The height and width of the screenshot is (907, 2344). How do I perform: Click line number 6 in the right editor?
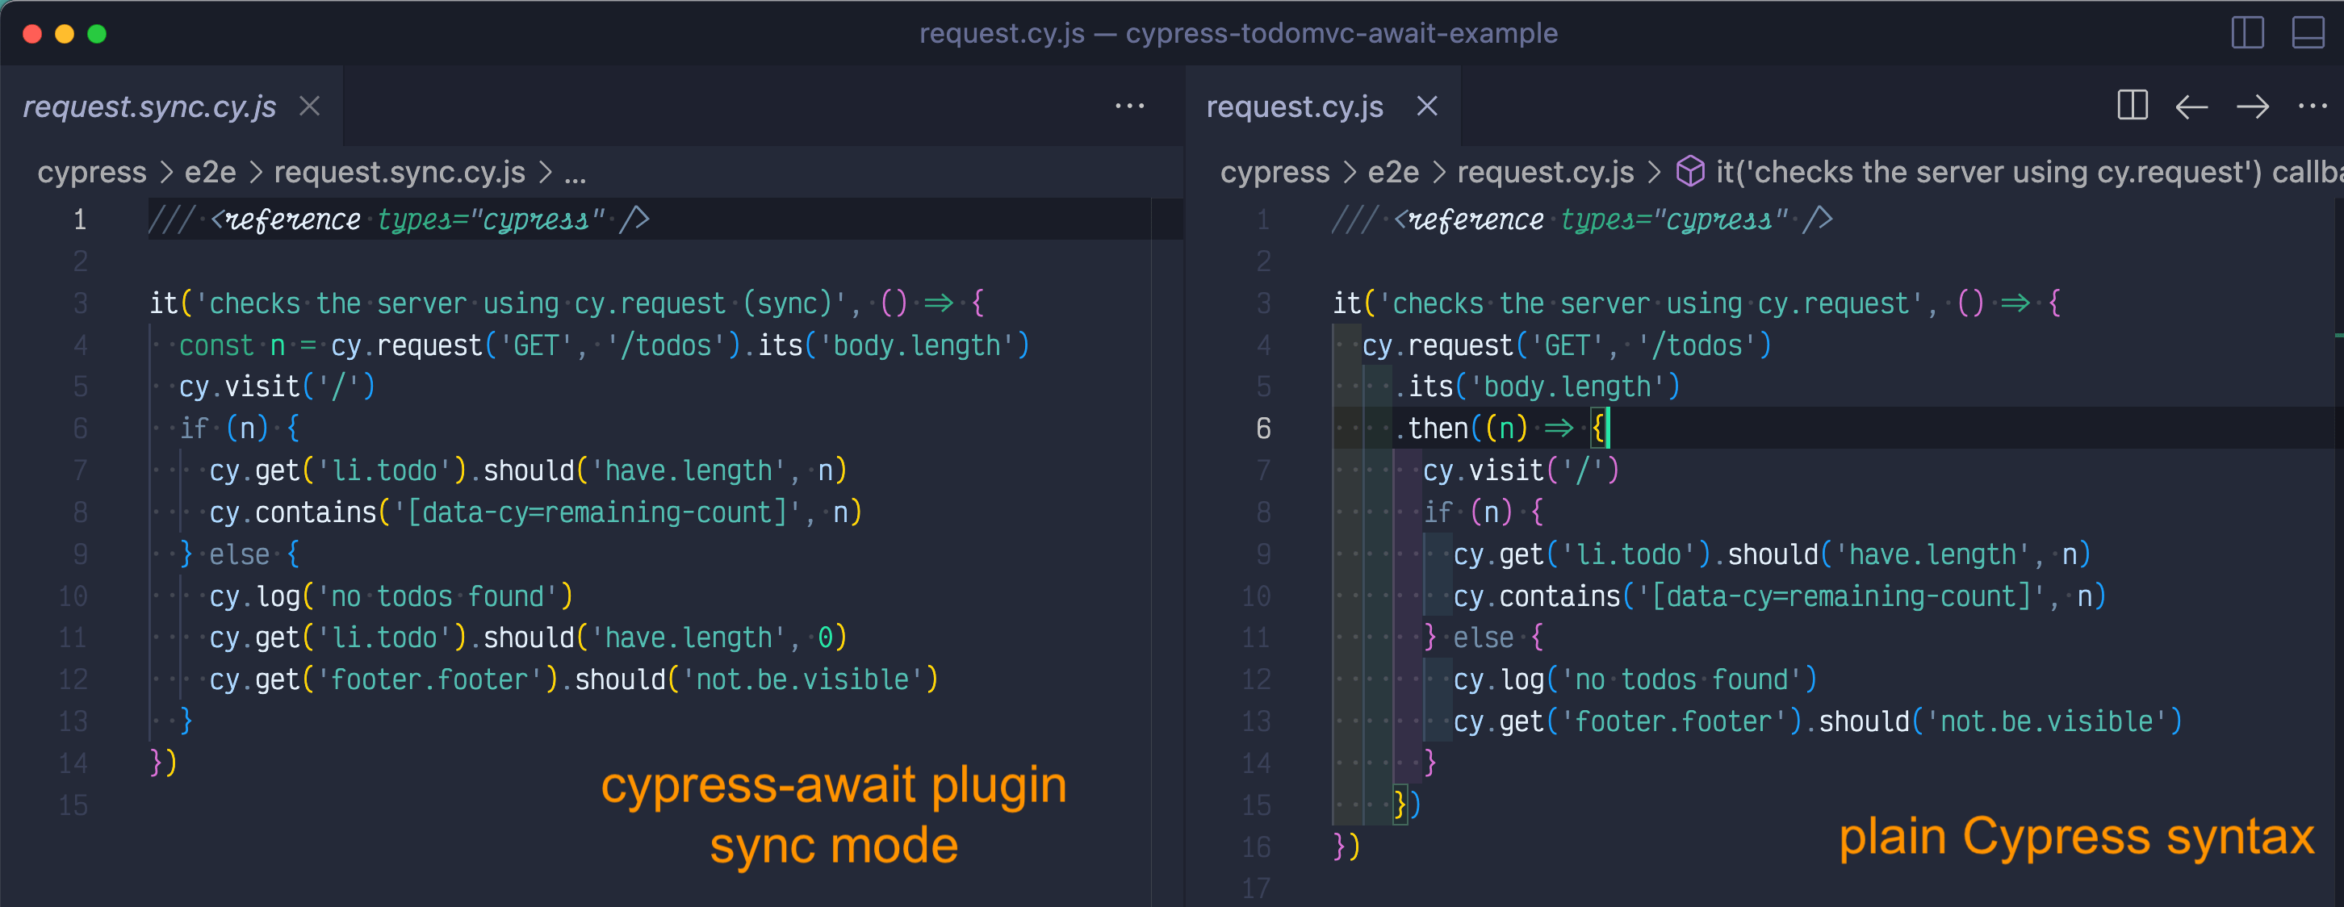(1262, 428)
